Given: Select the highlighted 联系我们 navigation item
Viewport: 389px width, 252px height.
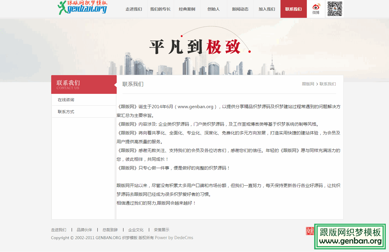Looking at the screenshot, I should point(293,9).
